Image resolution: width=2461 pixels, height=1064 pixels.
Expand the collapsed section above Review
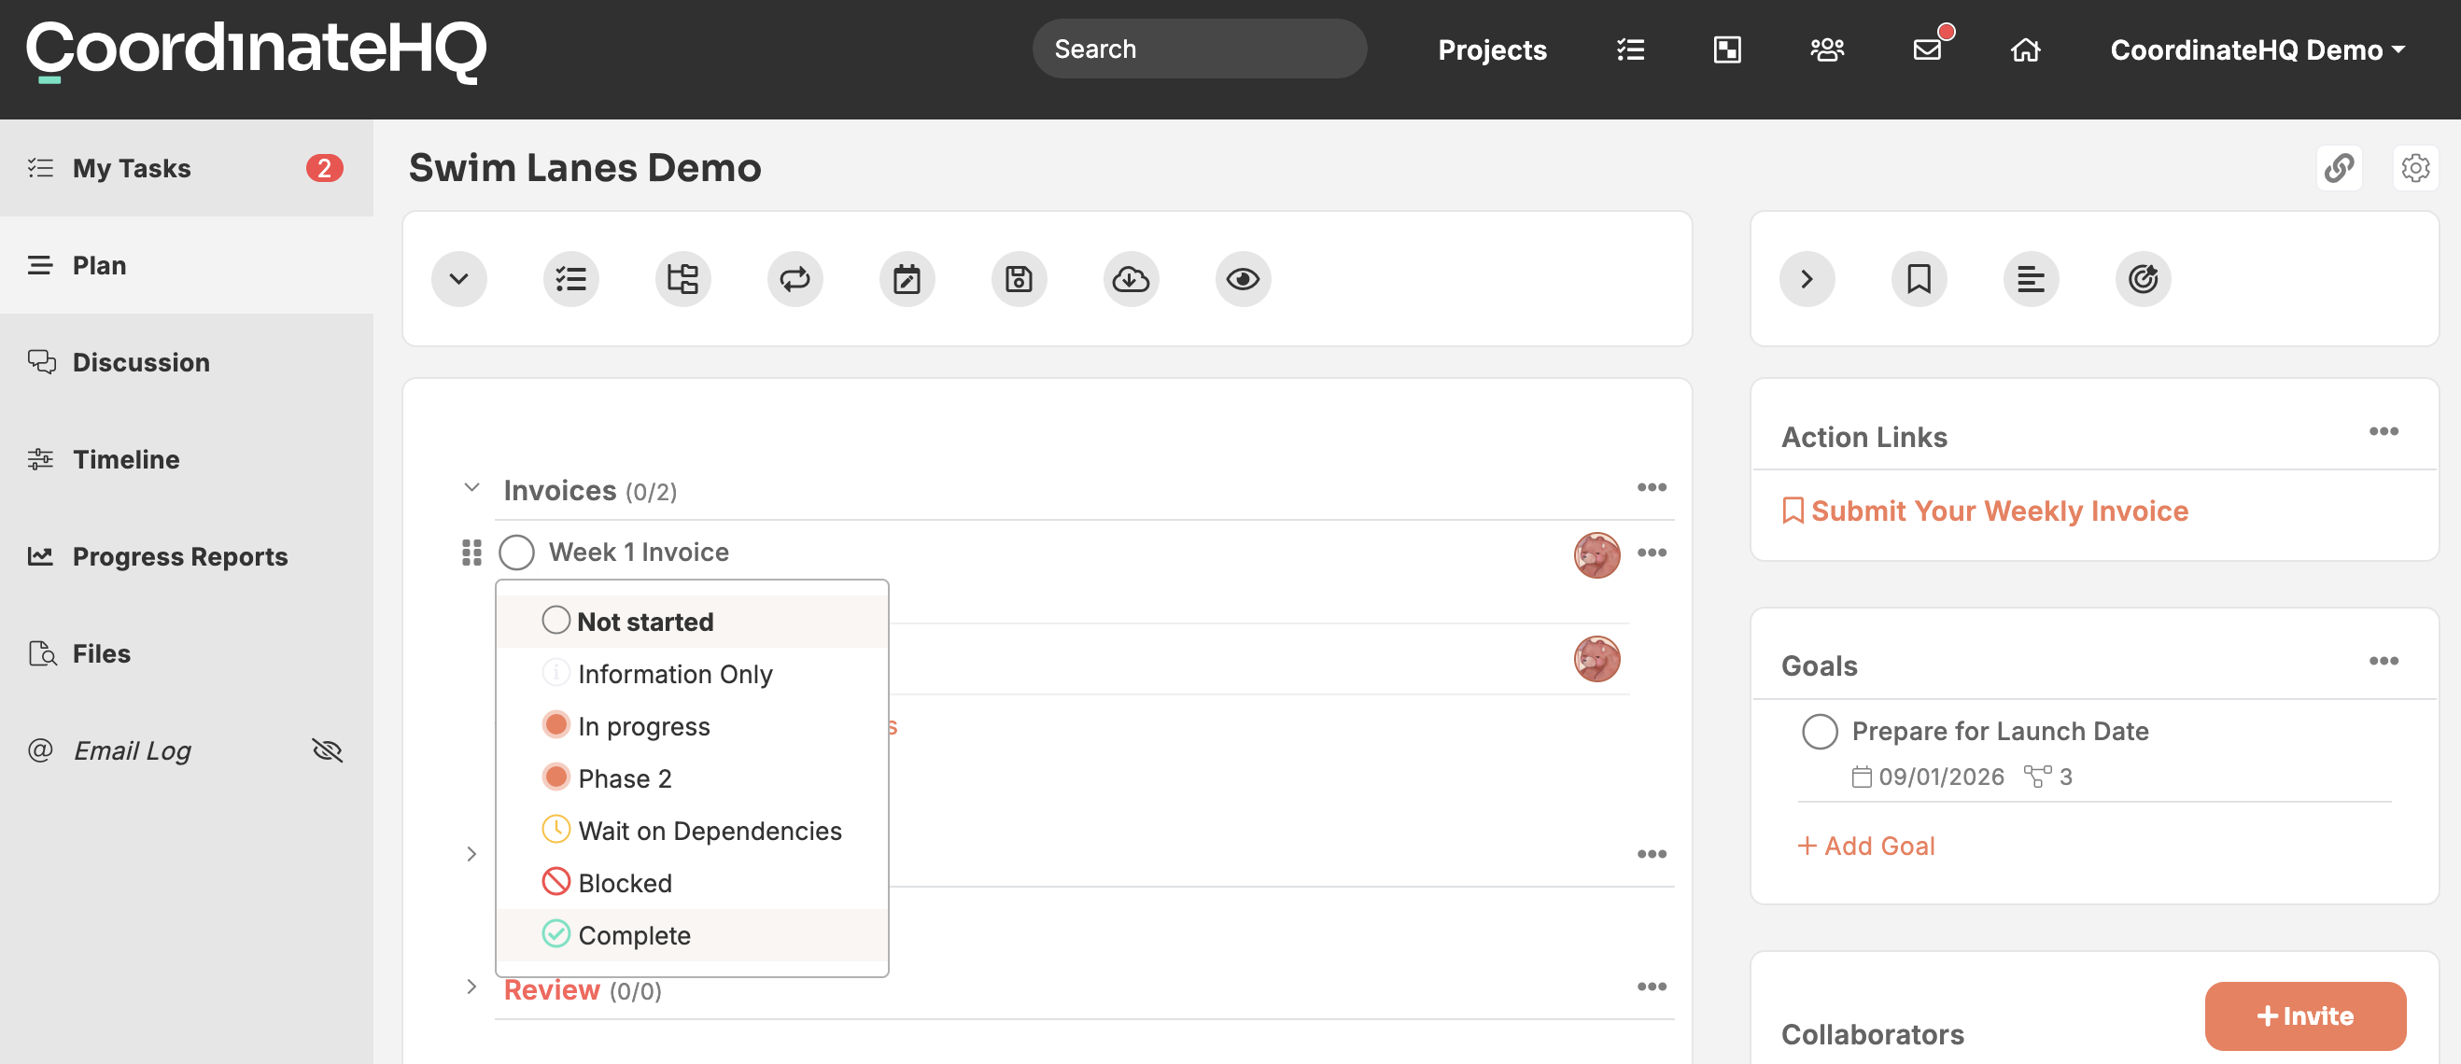click(471, 854)
